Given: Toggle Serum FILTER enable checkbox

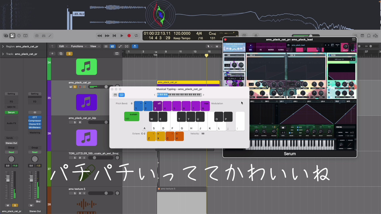Looking at the screenshot, I should pyautogui.click(x=329, y=55).
